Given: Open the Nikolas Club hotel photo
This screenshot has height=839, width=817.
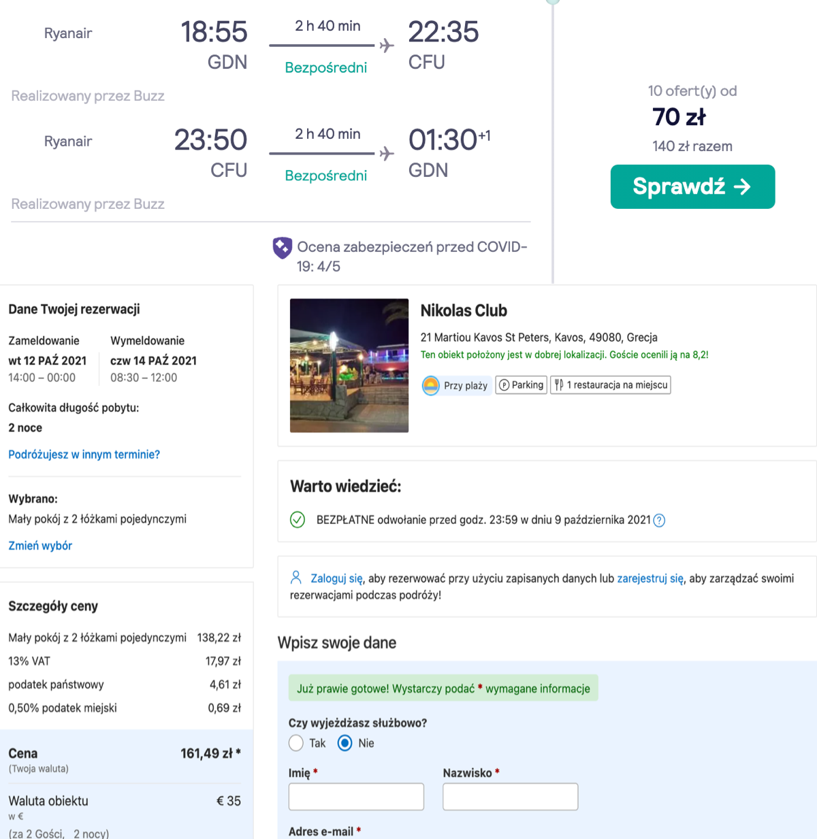Looking at the screenshot, I should tap(349, 365).
